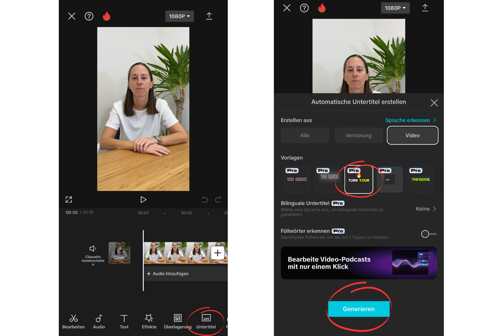The image size is (504, 336).
Task: Close Automatische Untertitel erstellen panel
Action: point(434,103)
